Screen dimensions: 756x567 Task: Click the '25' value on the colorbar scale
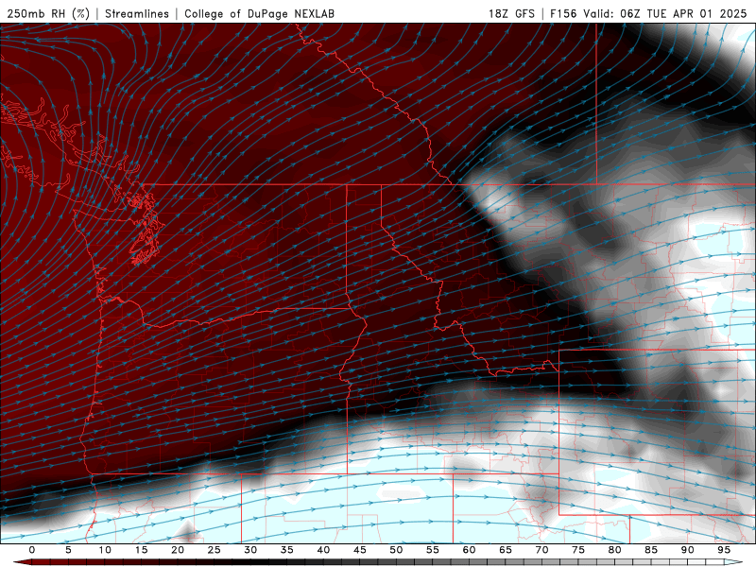coord(214,550)
